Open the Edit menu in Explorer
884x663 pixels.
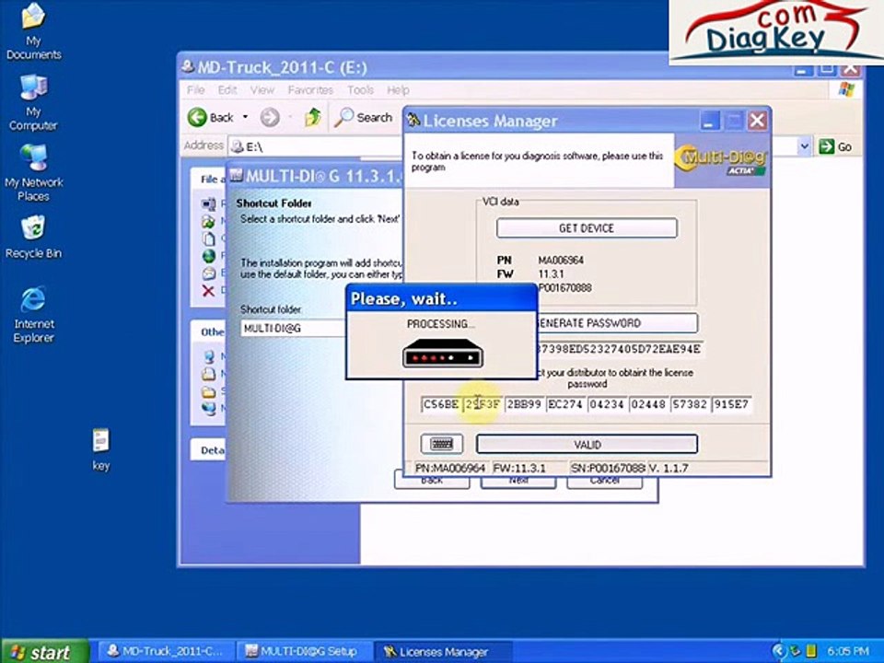[x=227, y=90]
